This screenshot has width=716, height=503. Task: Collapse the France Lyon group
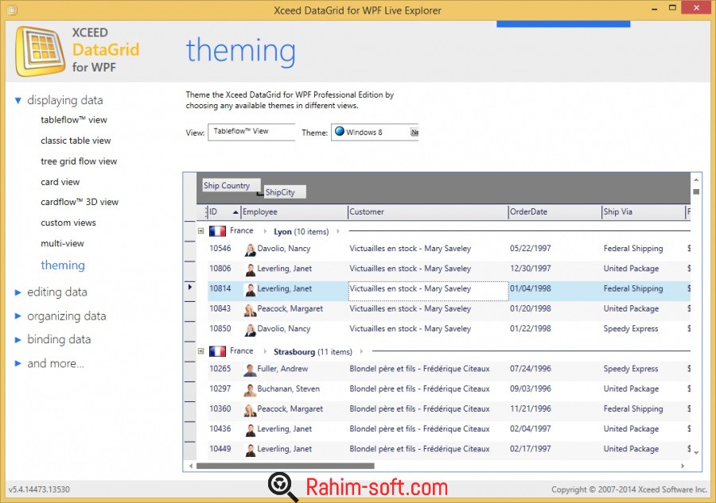[201, 230]
